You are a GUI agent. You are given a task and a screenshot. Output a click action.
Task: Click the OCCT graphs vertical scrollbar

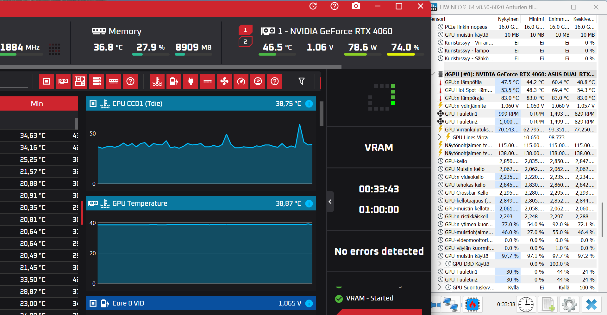click(x=322, y=114)
